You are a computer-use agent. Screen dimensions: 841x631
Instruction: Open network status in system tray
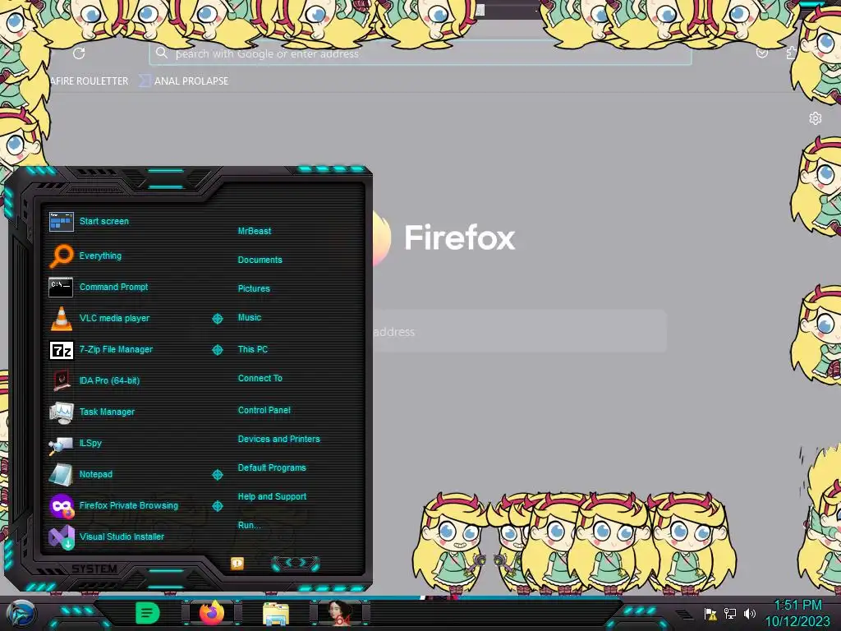pos(730,614)
